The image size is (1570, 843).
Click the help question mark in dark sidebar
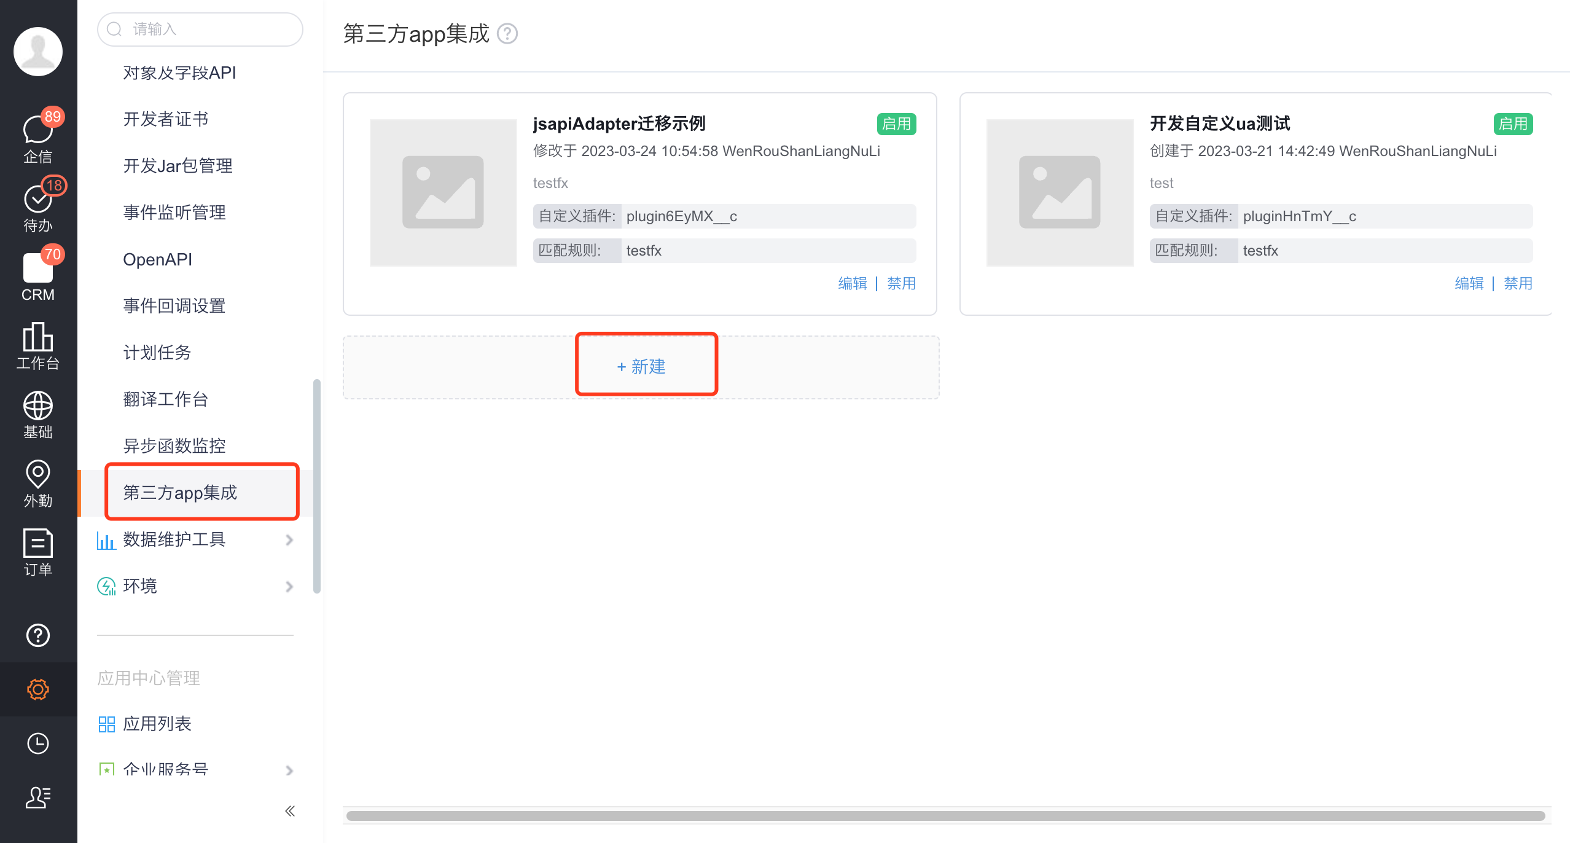point(38,635)
